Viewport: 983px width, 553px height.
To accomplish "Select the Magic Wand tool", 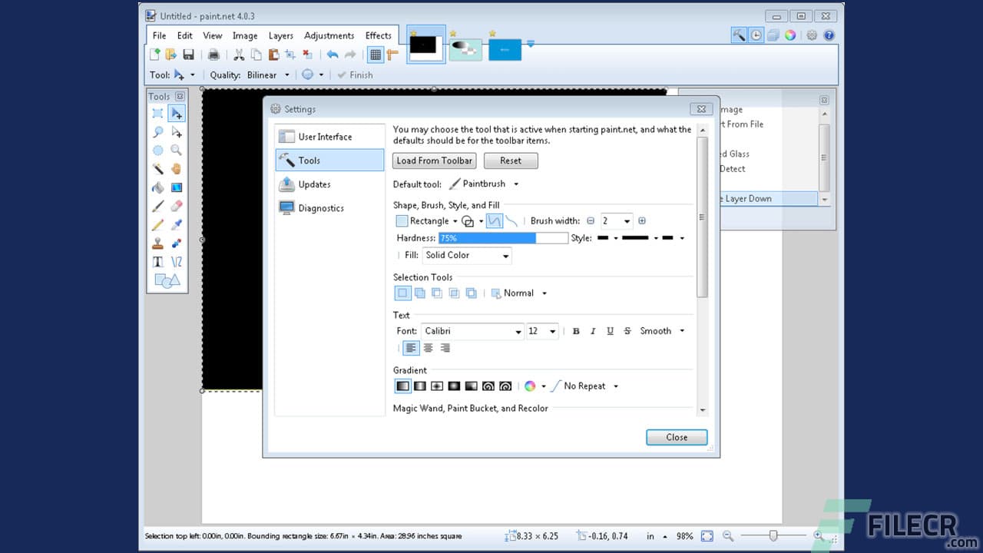I will point(158,167).
